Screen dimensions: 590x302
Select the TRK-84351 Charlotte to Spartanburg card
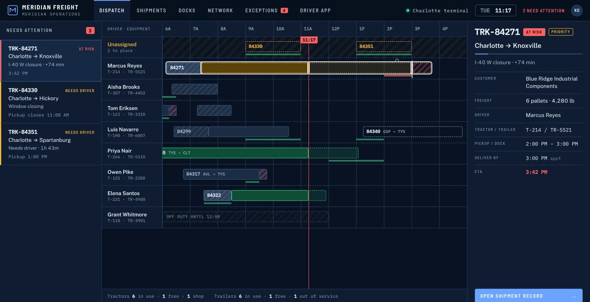51,144
